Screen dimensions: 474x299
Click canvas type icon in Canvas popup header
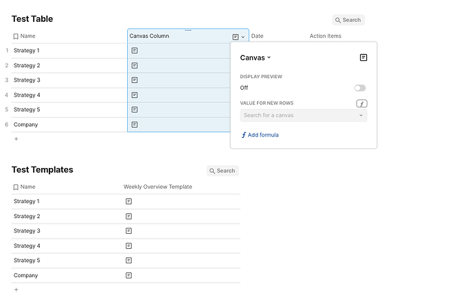click(x=363, y=58)
